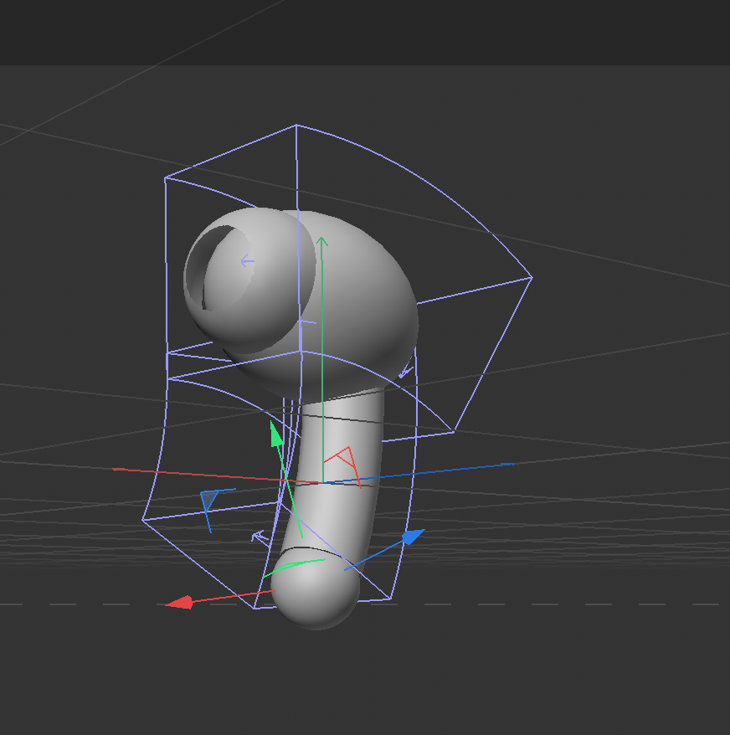
Task: Click the red X-axis arrowhead gizmo
Action: 178,602
